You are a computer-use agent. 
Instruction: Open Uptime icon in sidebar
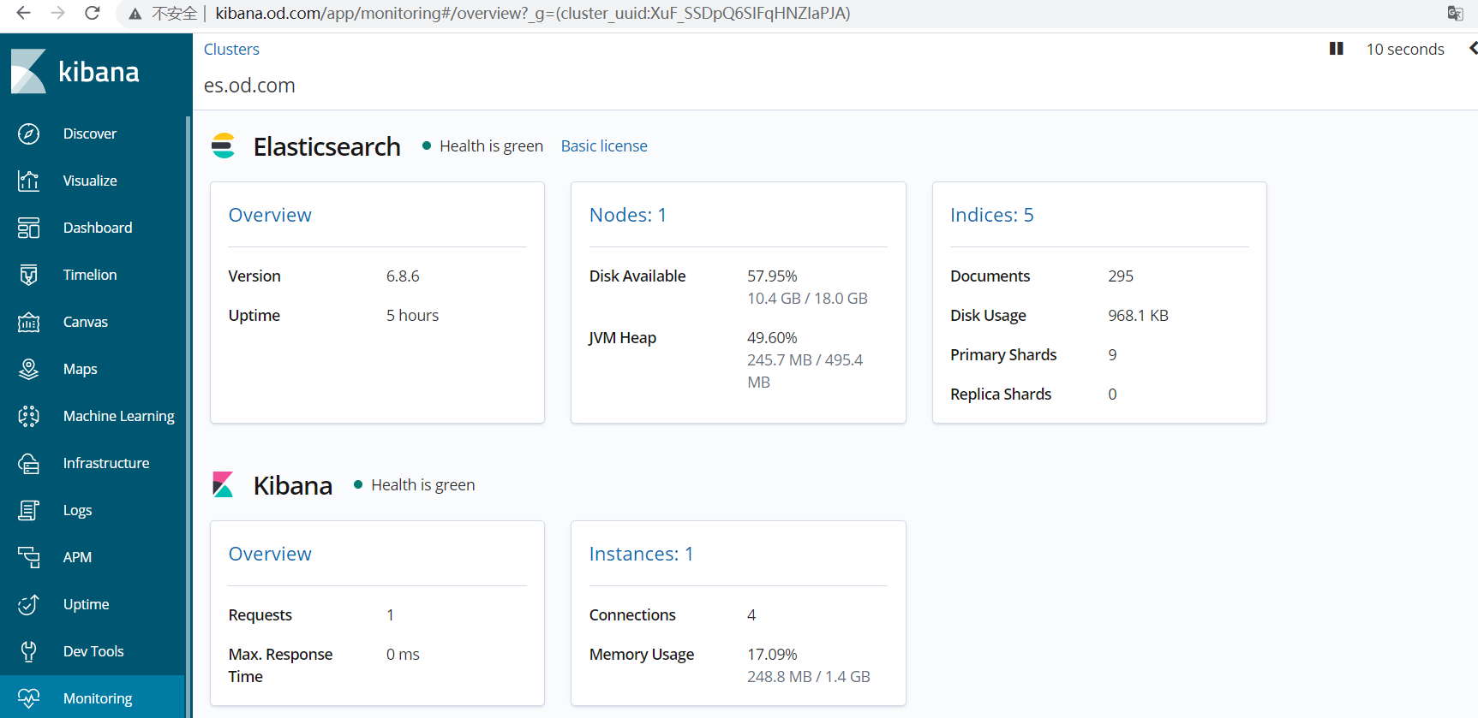pos(28,604)
